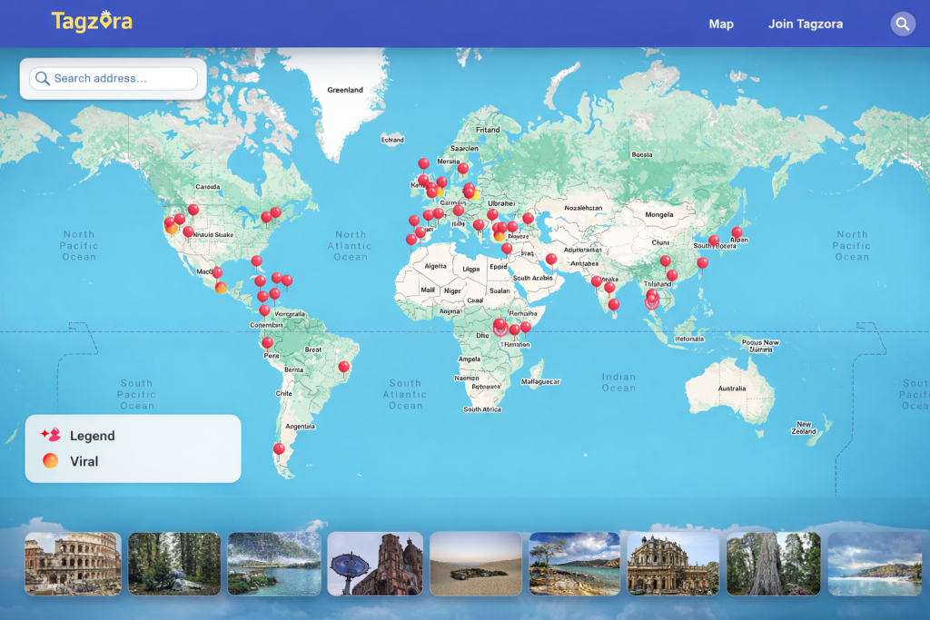Viewport: 930px width, 620px height.
Task: Click the Viral label in the legend panel
Action: pos(84,461)
